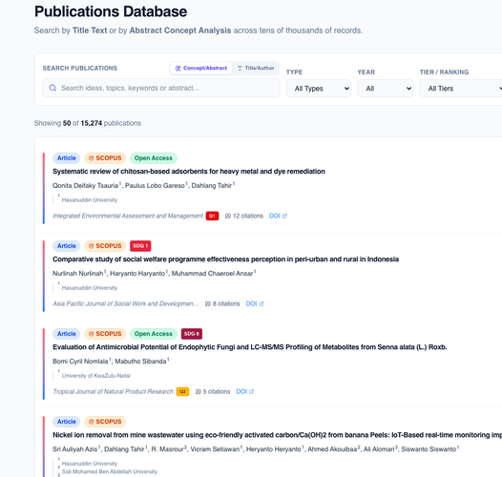Click author Qonita Deifaky Tsauria
The image size is (502, 477).
[85, 186]
